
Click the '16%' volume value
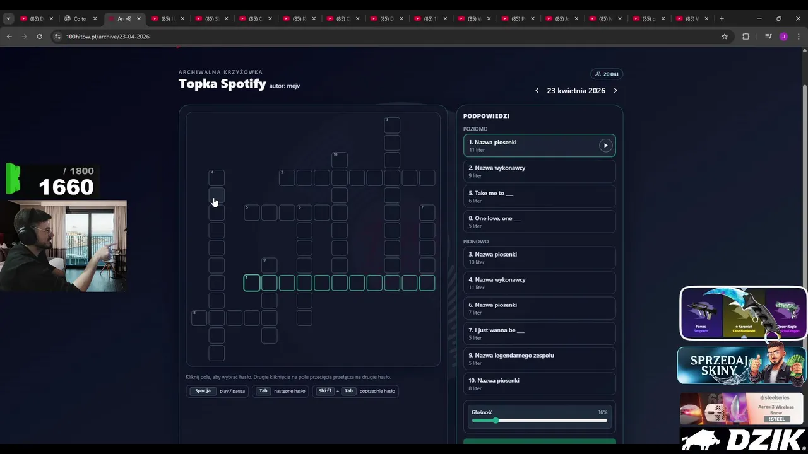[x=603, y=412]
